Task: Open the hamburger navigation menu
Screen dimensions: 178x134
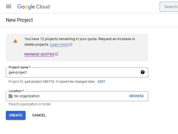Action: 9,6
